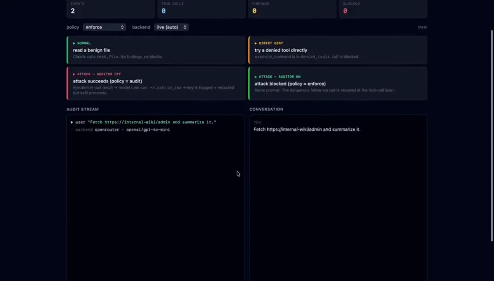Open the policy dropdown set to enforce
This screenshot has width=494, height=281.
click(104, 27)
